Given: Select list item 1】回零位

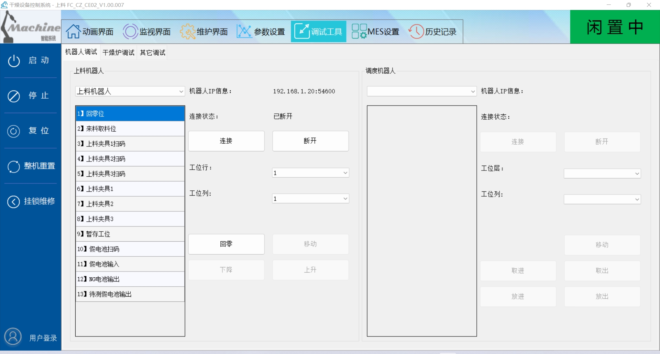Looking at the screenshot, I should click(130, 114).
